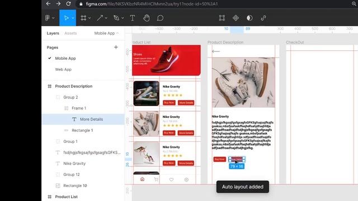Select the CheckOut frame title
The height and width of the screenshot is (201, 358).
[x=295, y=42]
